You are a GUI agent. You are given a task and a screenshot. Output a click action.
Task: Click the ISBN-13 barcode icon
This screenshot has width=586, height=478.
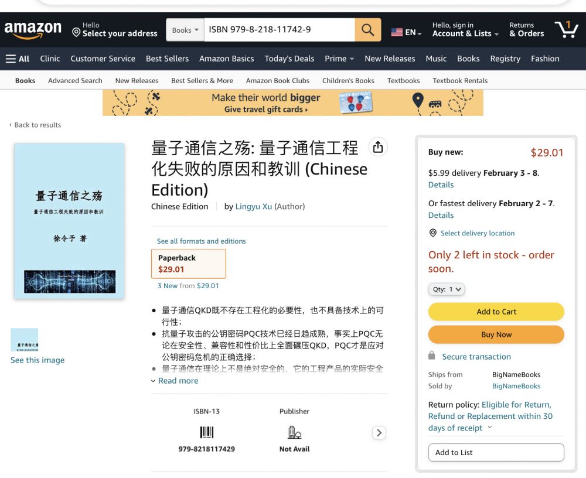tap(207, 432)
